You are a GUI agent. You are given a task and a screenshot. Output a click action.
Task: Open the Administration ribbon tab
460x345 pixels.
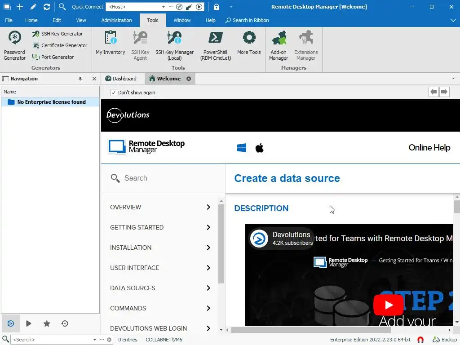(116, 20)
